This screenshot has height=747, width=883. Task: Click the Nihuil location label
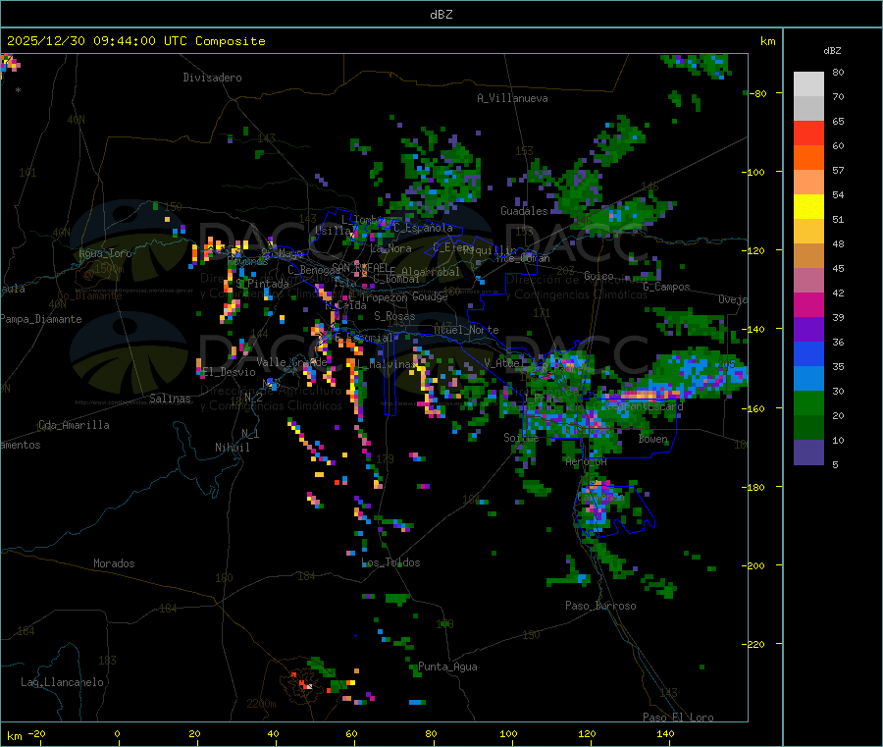point(232,448)
